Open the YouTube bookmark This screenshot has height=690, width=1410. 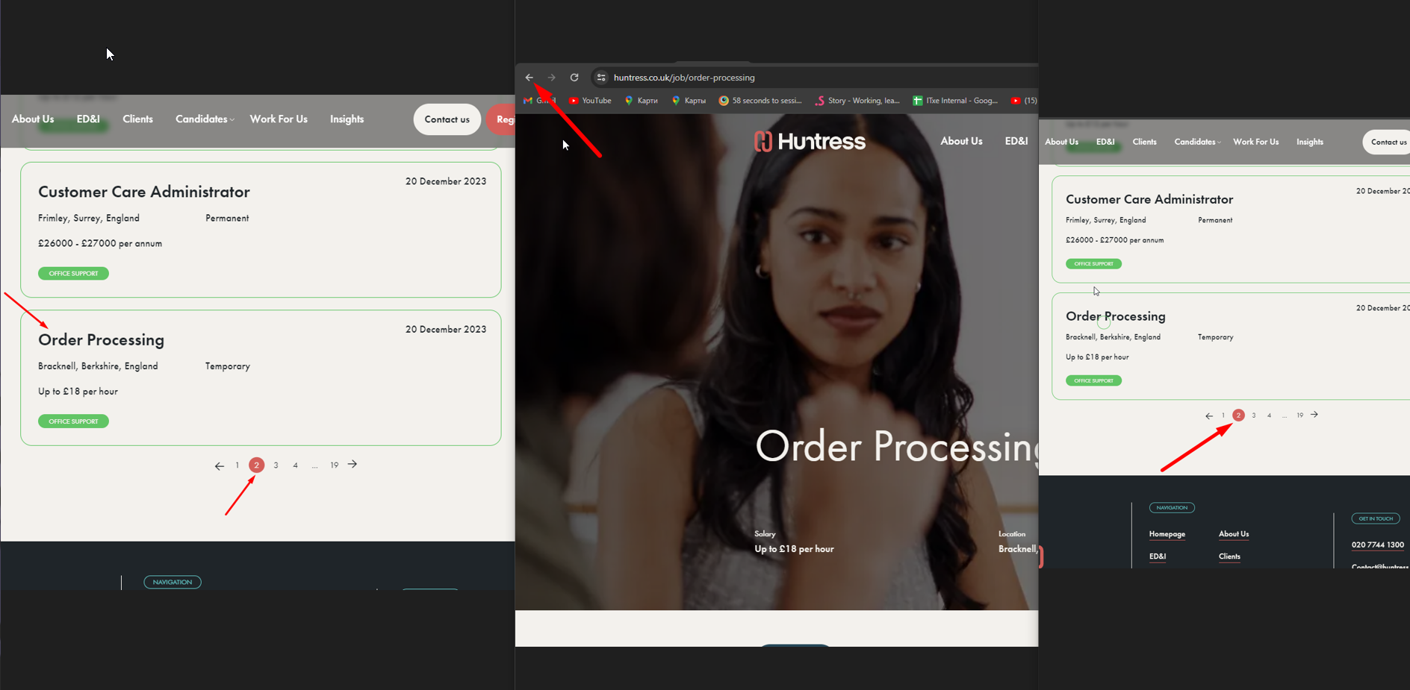590,101
